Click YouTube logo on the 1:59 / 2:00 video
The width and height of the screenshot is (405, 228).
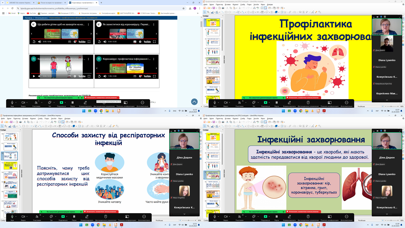click(147, 76)
